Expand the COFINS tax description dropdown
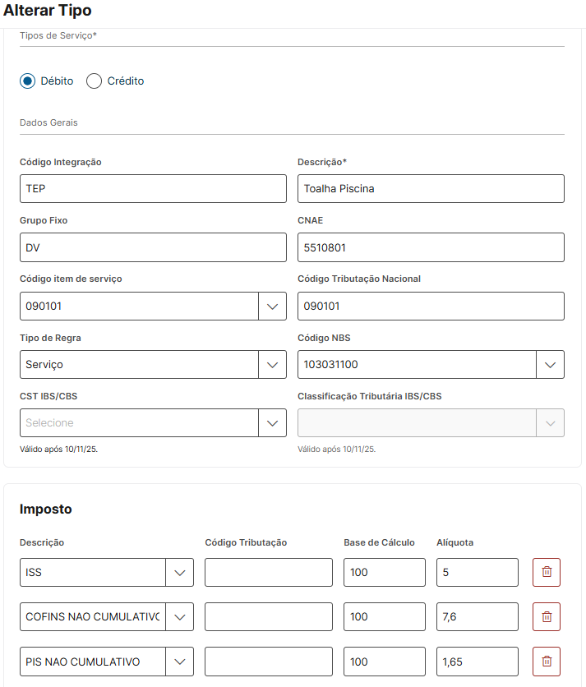This screenshot has width=586, height=687. click(x=179, y=617)
